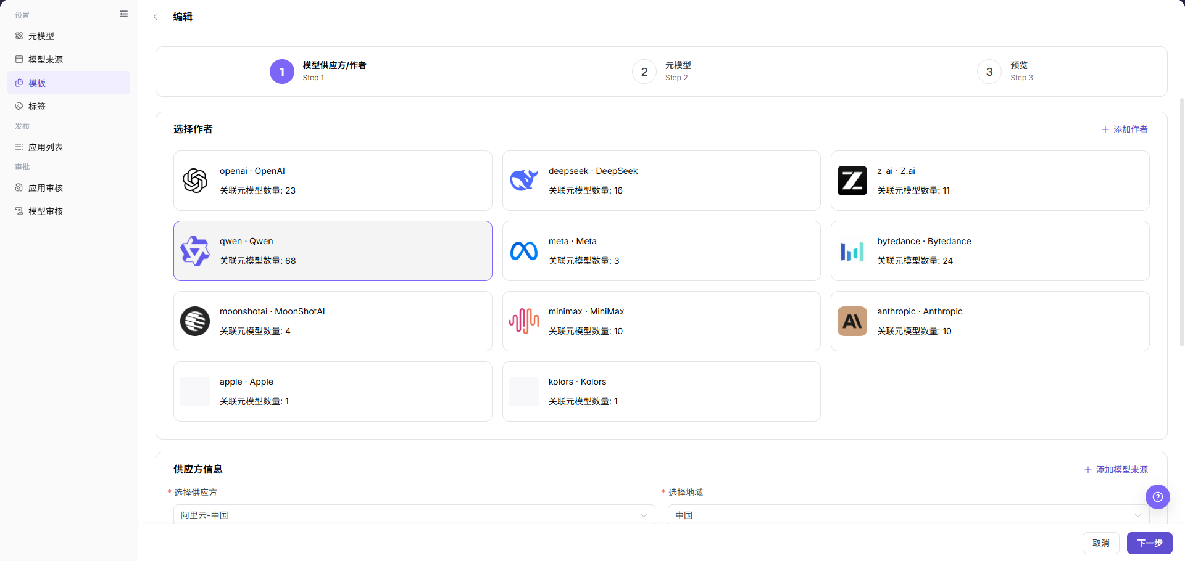The image size is (1185, 561).
Task: Click the Anthropic logo icon
Action: [x=852, y=321]
